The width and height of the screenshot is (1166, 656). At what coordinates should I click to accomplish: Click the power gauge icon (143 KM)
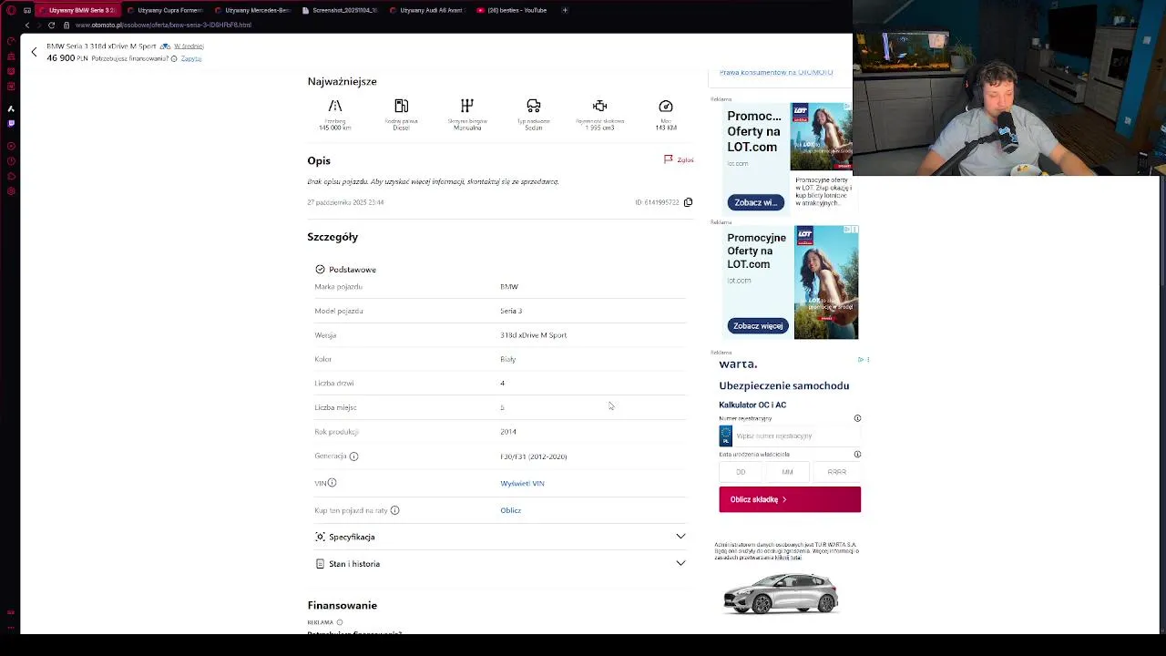(x=666, y=106)
